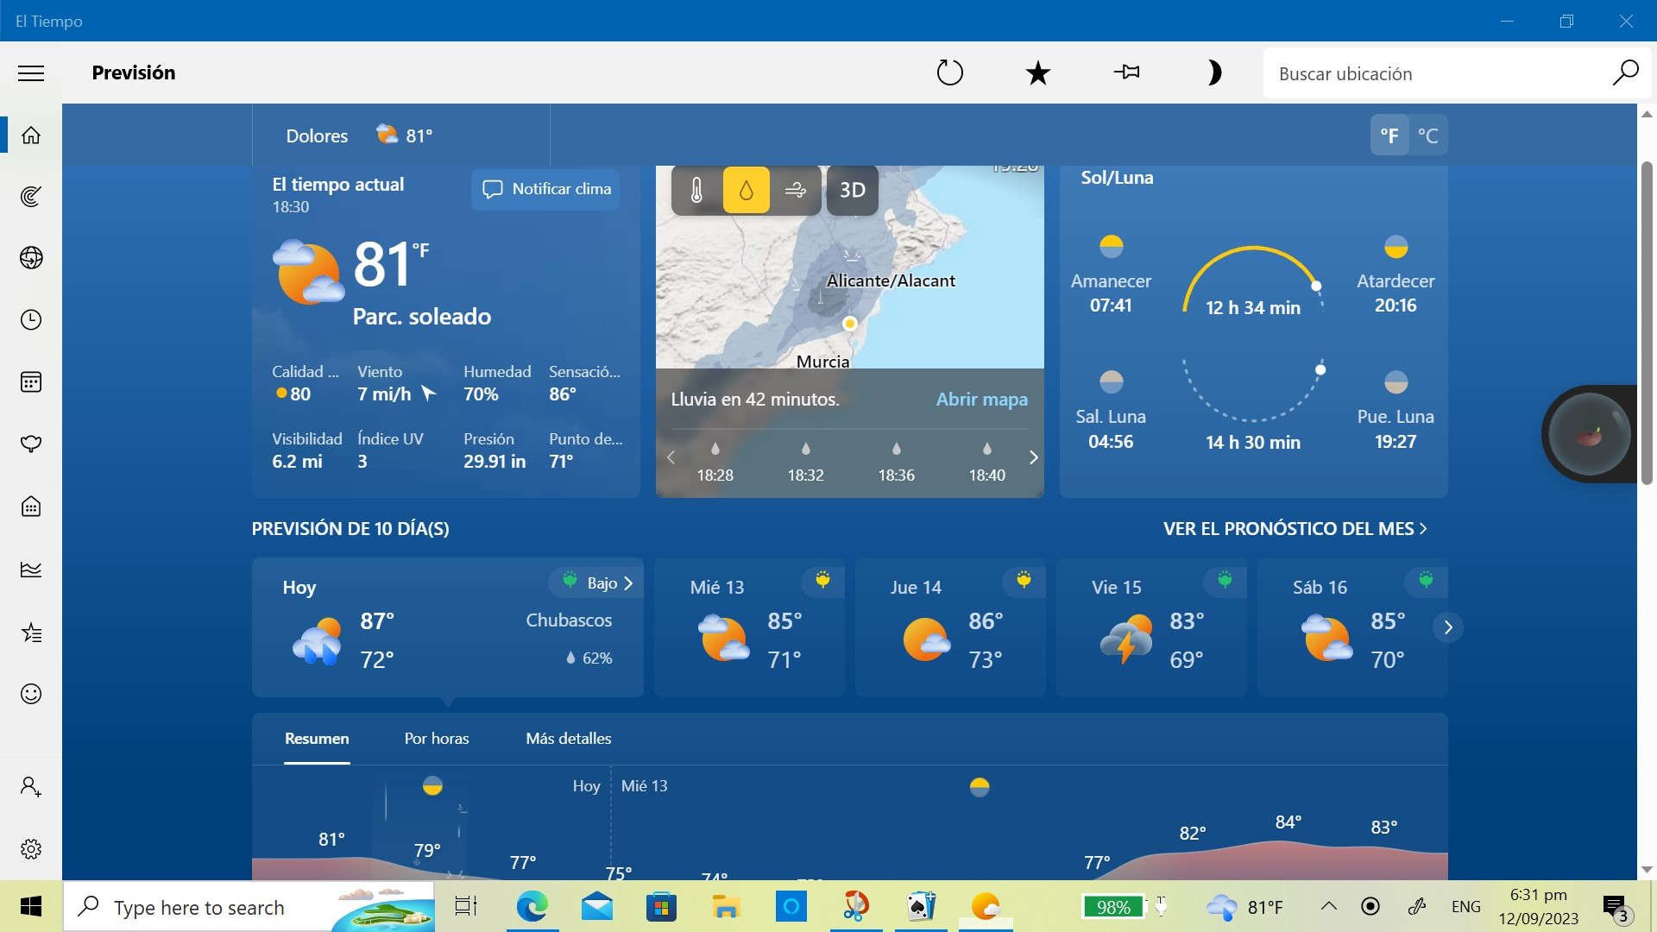Open historical weather chart icon
1657x932 pixels.
[x=31, y=570]
